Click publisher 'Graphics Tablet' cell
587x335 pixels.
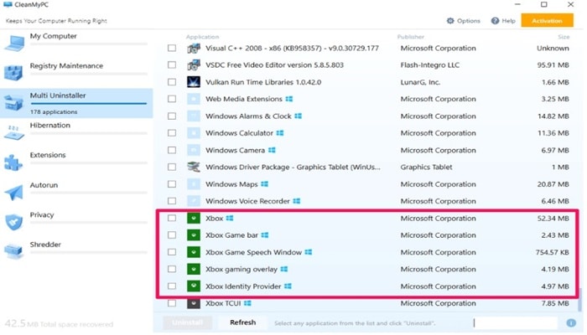tap(426, 167)
